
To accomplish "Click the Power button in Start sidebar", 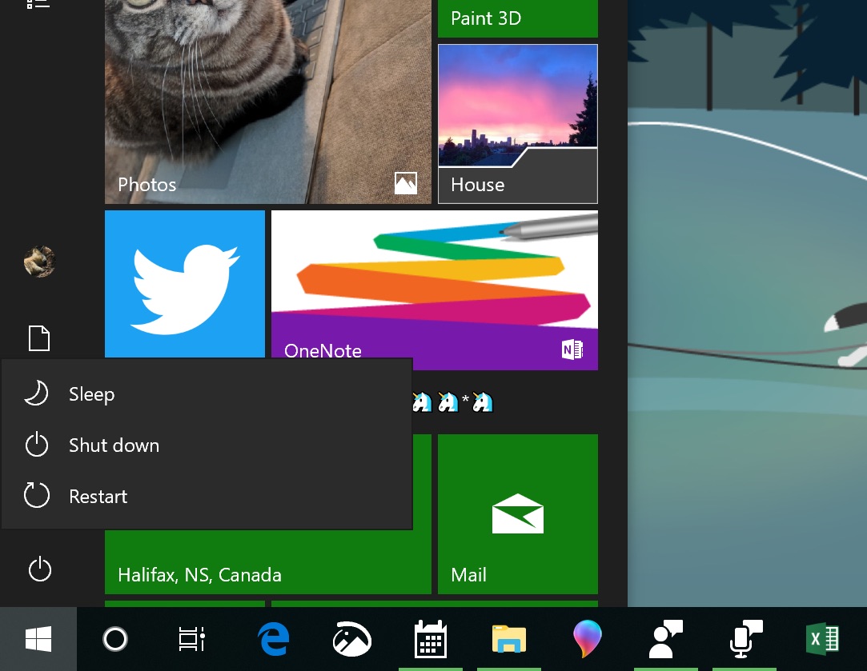I will point(39,570).
